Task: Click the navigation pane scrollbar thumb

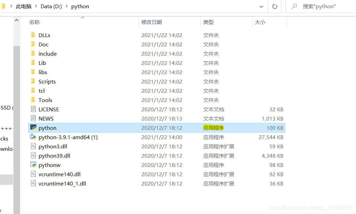Action: (x=17, y=130)
